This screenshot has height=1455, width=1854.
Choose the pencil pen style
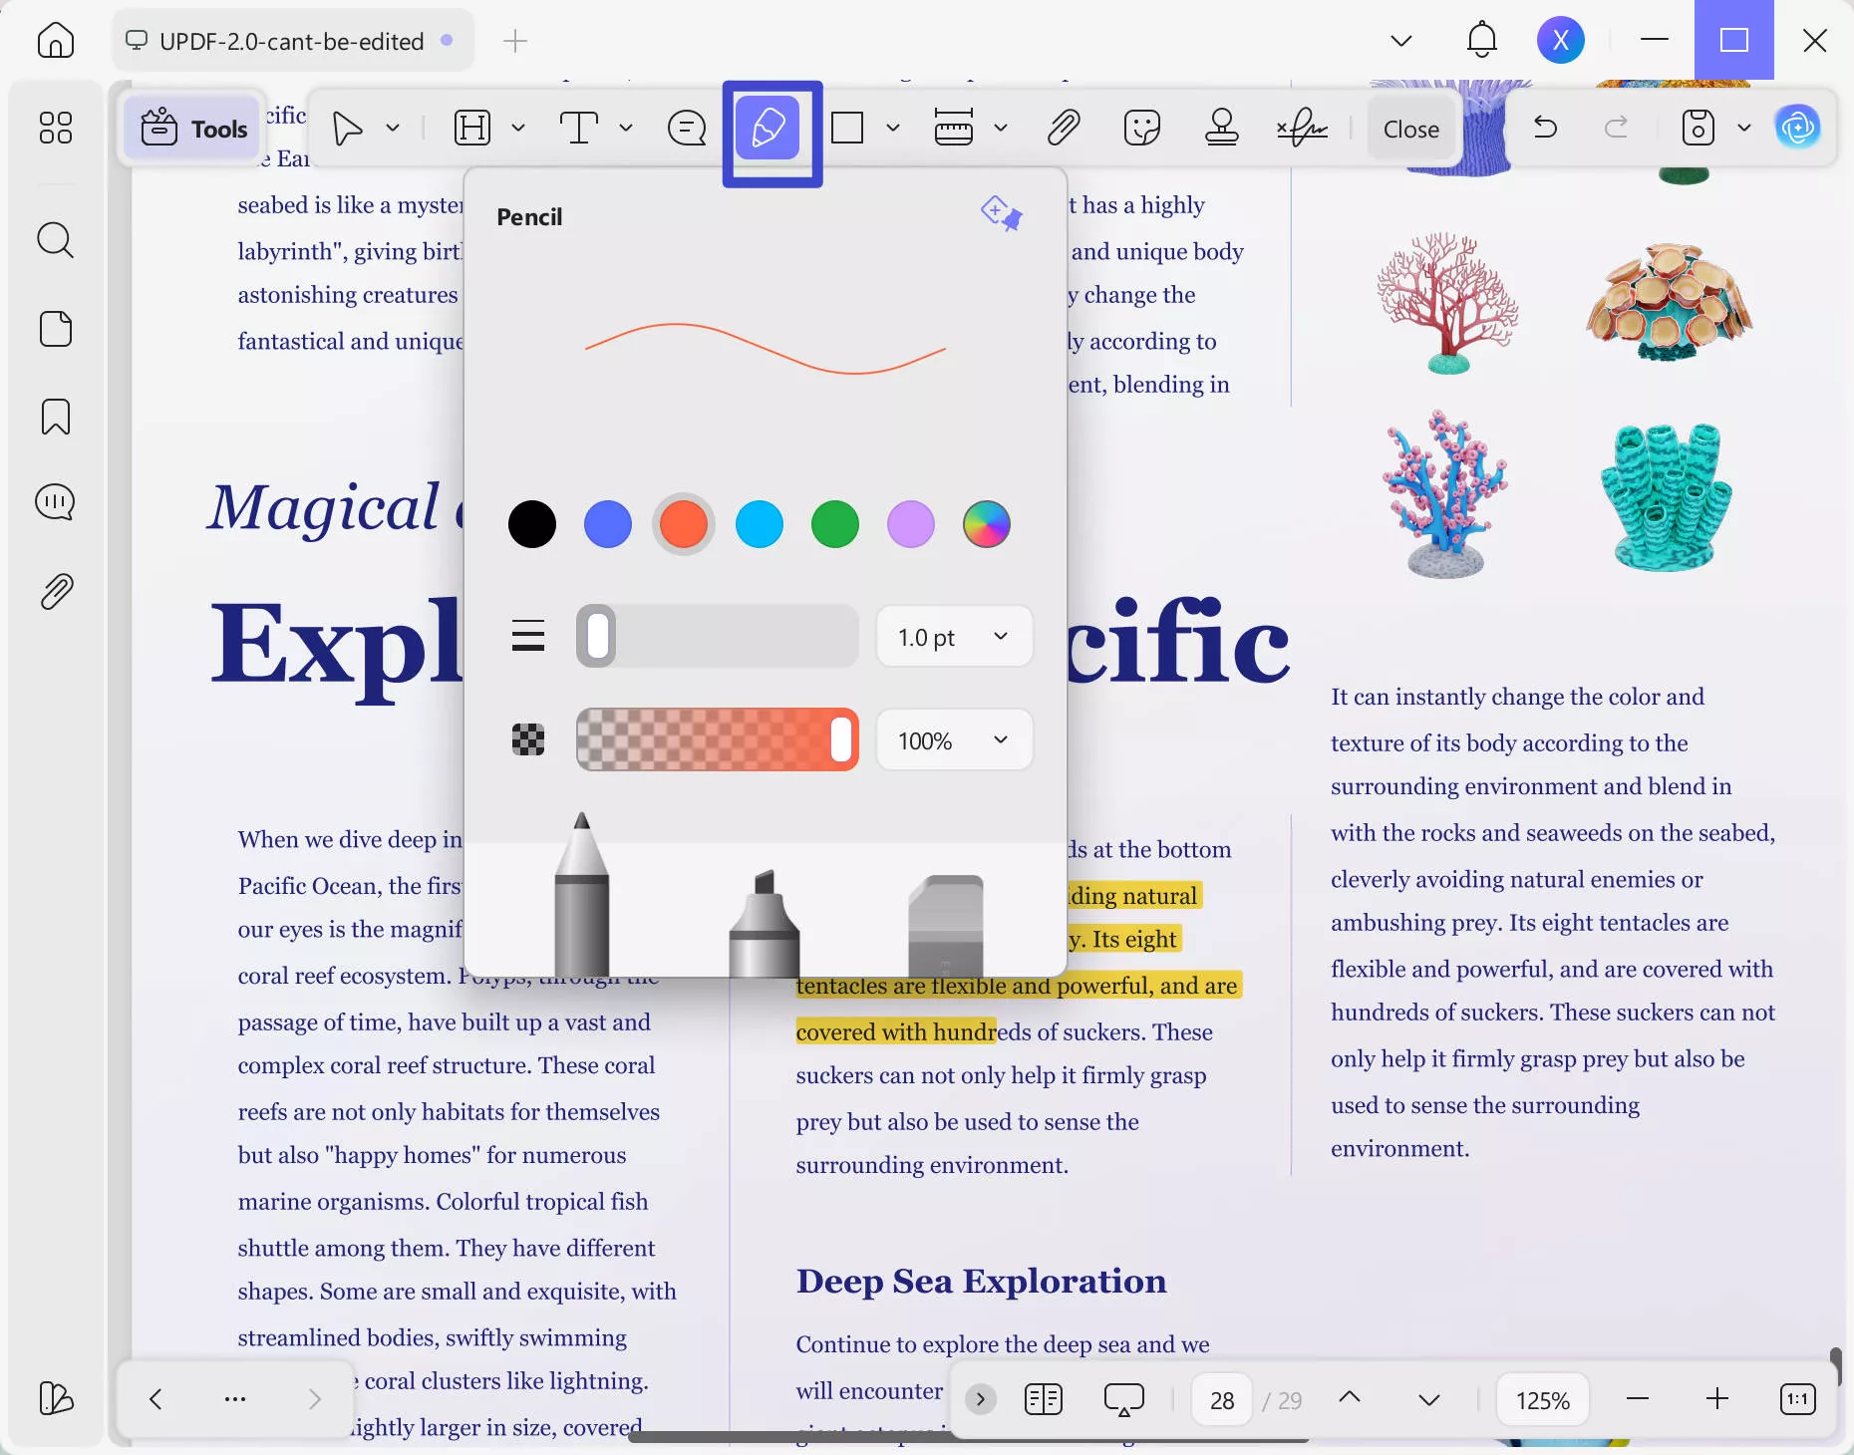582,895
